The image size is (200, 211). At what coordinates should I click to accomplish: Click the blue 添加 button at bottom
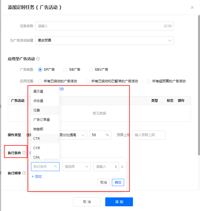[119, 202]
